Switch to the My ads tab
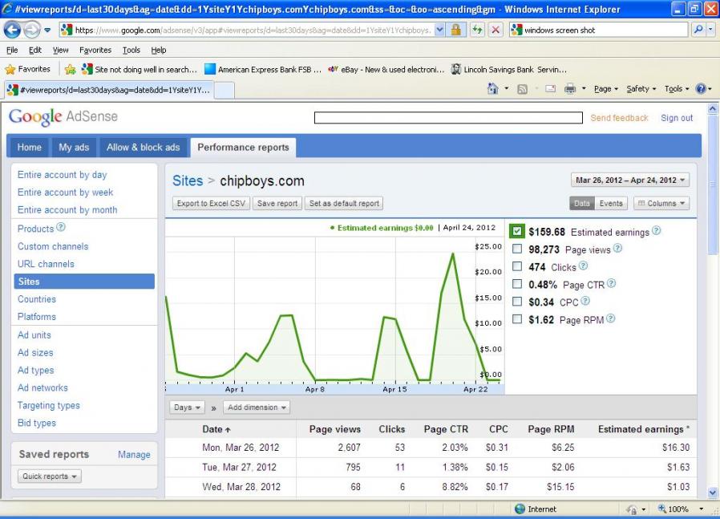This screenshot has width=720, height=519. 74,148
